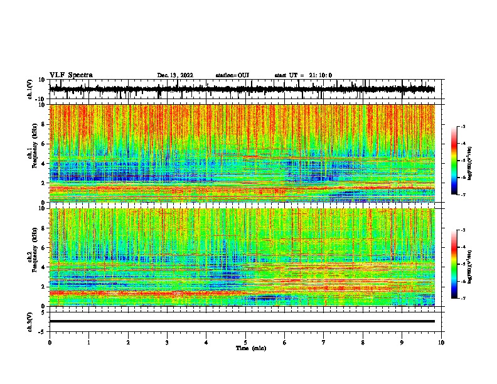Click the ch.1 spectrogram color scale bar
Image resolution: width=497 pixels, height=384 pixels.
[x=454, y=161]
